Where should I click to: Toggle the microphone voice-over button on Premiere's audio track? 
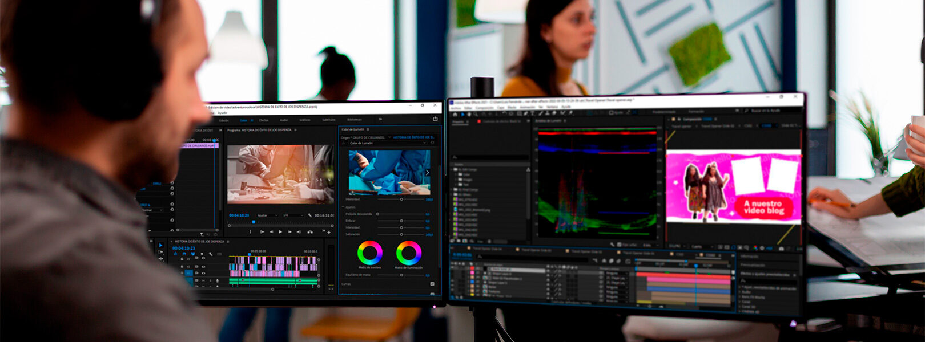218,280
